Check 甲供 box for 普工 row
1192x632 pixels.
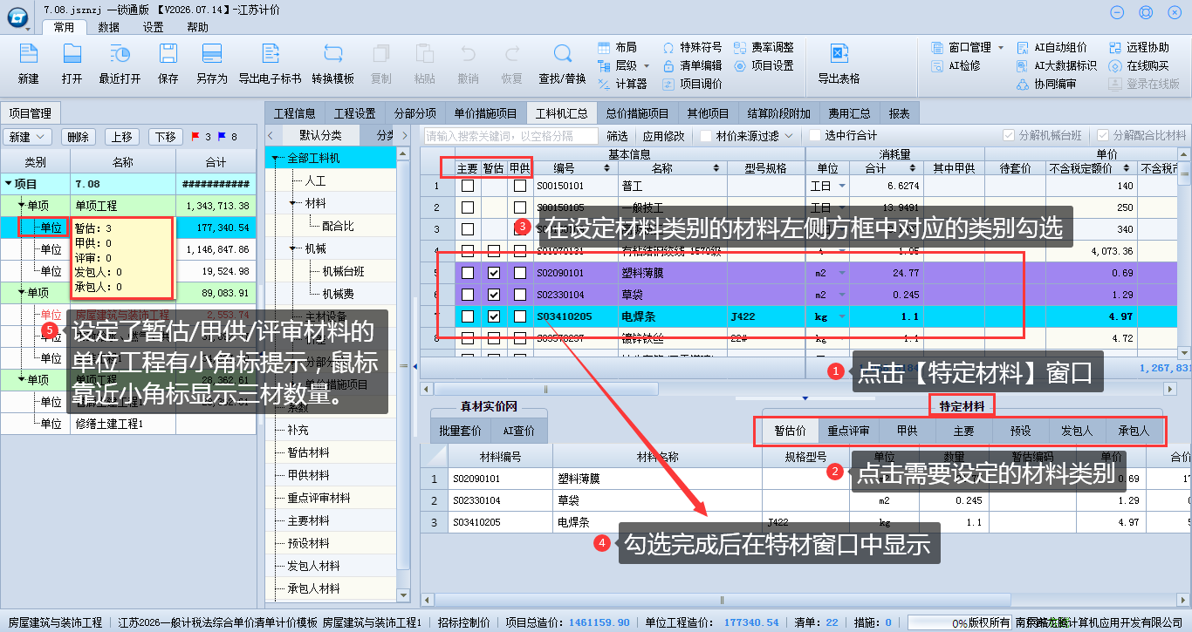click(x=520, y=186)
